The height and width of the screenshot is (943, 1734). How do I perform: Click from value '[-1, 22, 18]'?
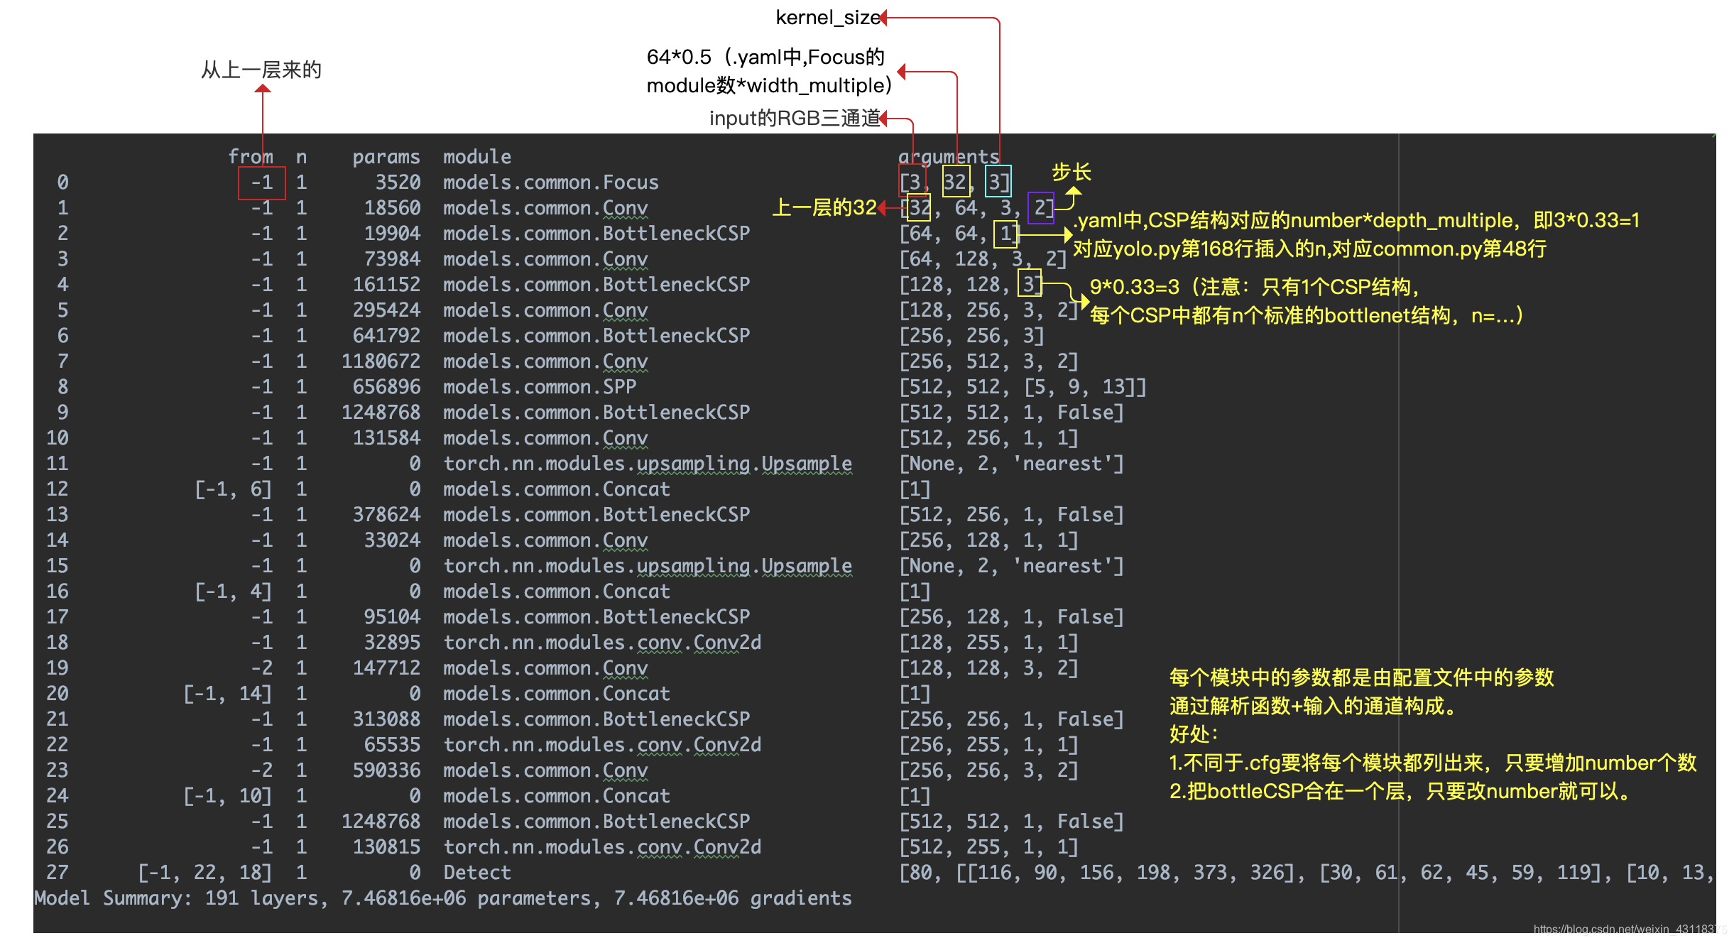point(205,873)
